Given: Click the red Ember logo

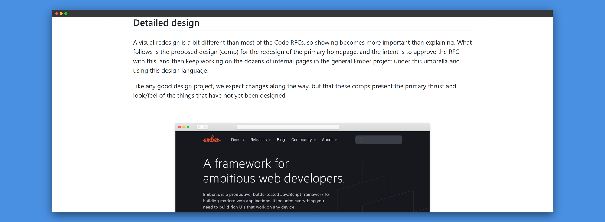Looking at the screenshot, I should [x=212, y=139].
